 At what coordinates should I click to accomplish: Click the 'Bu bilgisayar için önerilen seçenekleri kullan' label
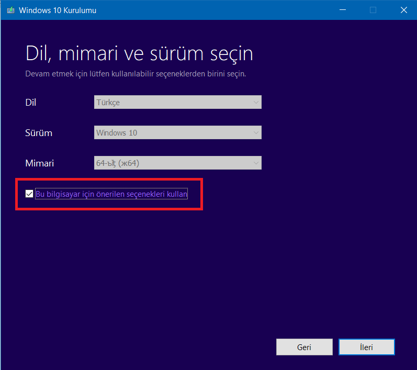pyautogui.click(x=111, y=194)
